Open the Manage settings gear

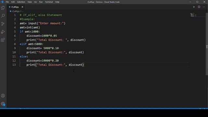pyautogui.click(x=3, y=104)
